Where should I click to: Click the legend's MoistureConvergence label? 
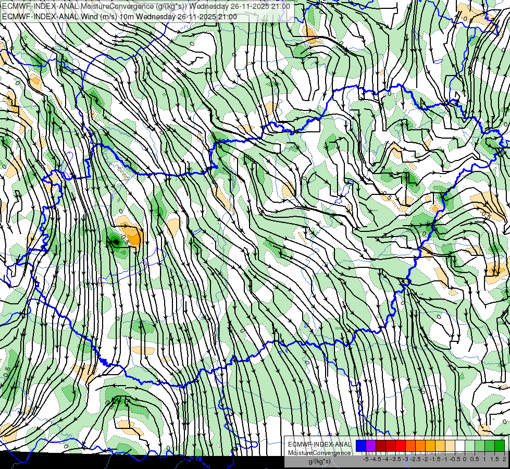[319, 453]
